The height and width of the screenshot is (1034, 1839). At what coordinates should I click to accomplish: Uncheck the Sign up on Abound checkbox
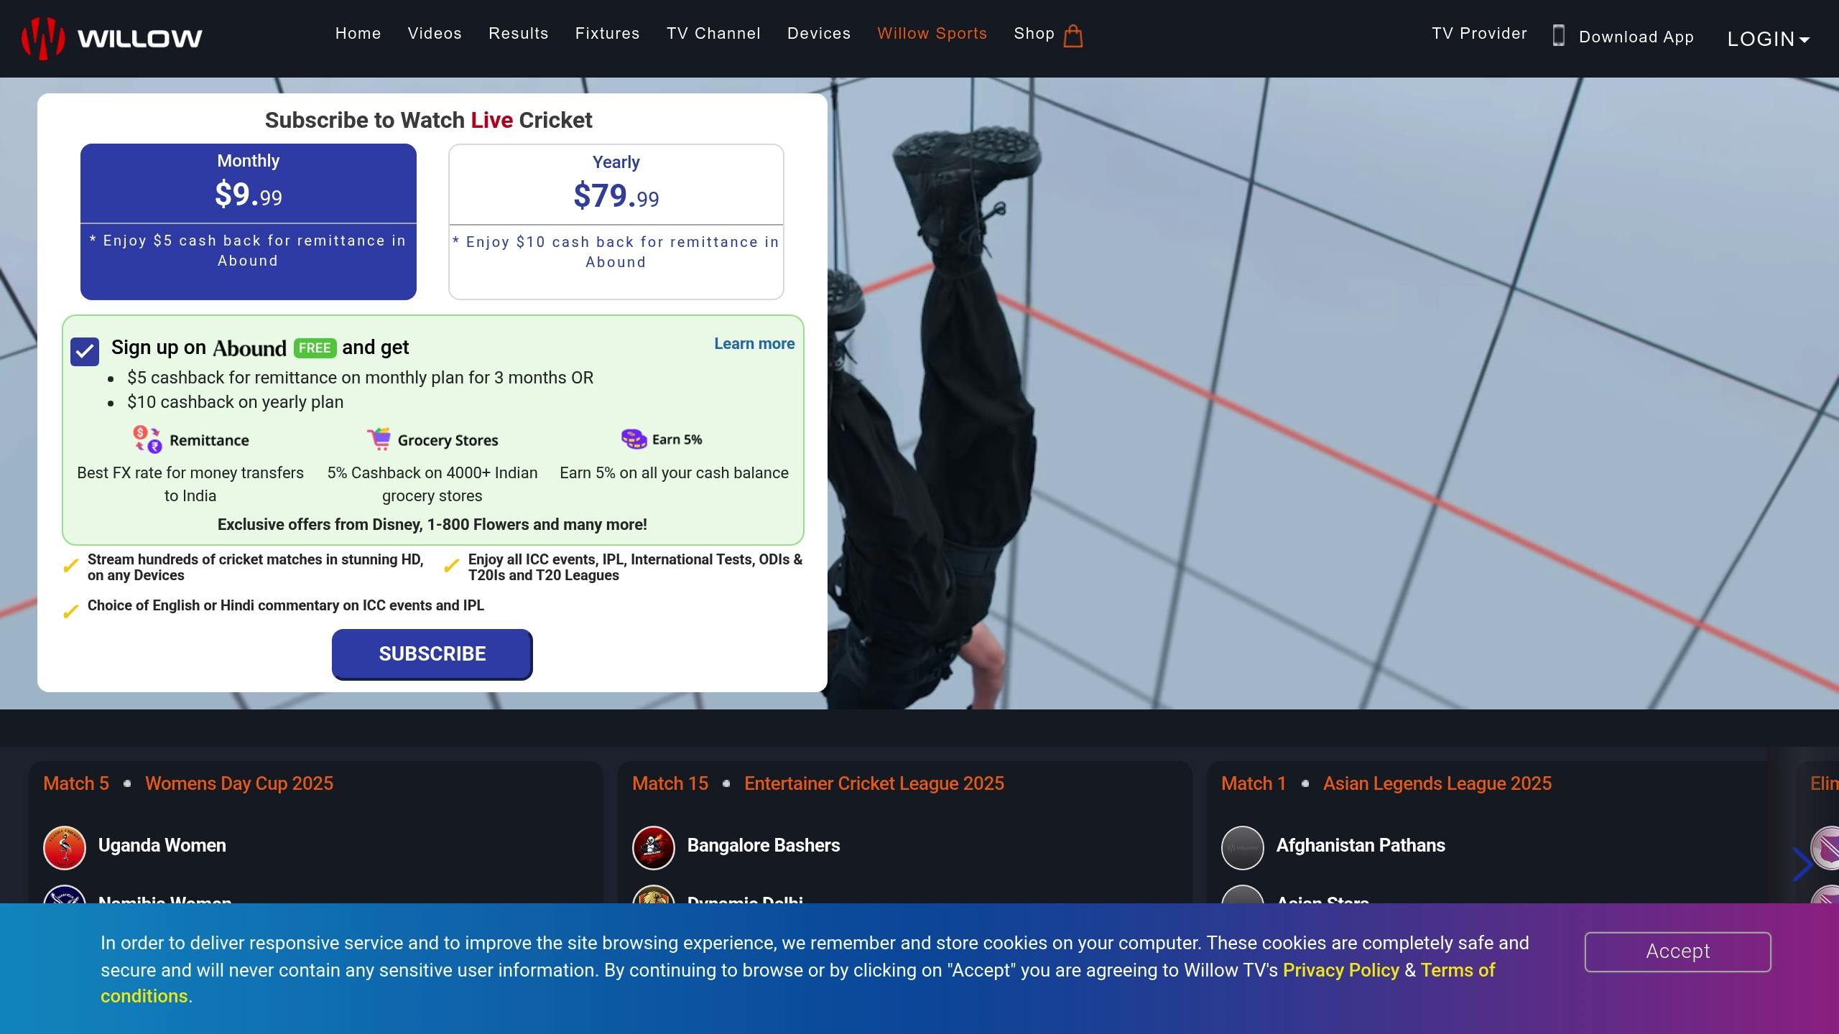(85, 352)
